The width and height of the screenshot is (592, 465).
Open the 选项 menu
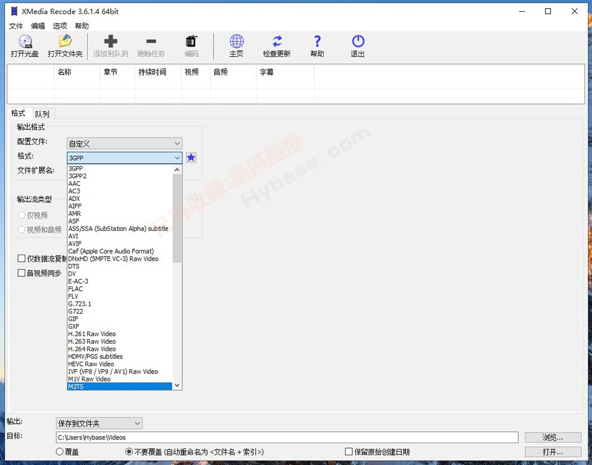click(x=60, y=26)
